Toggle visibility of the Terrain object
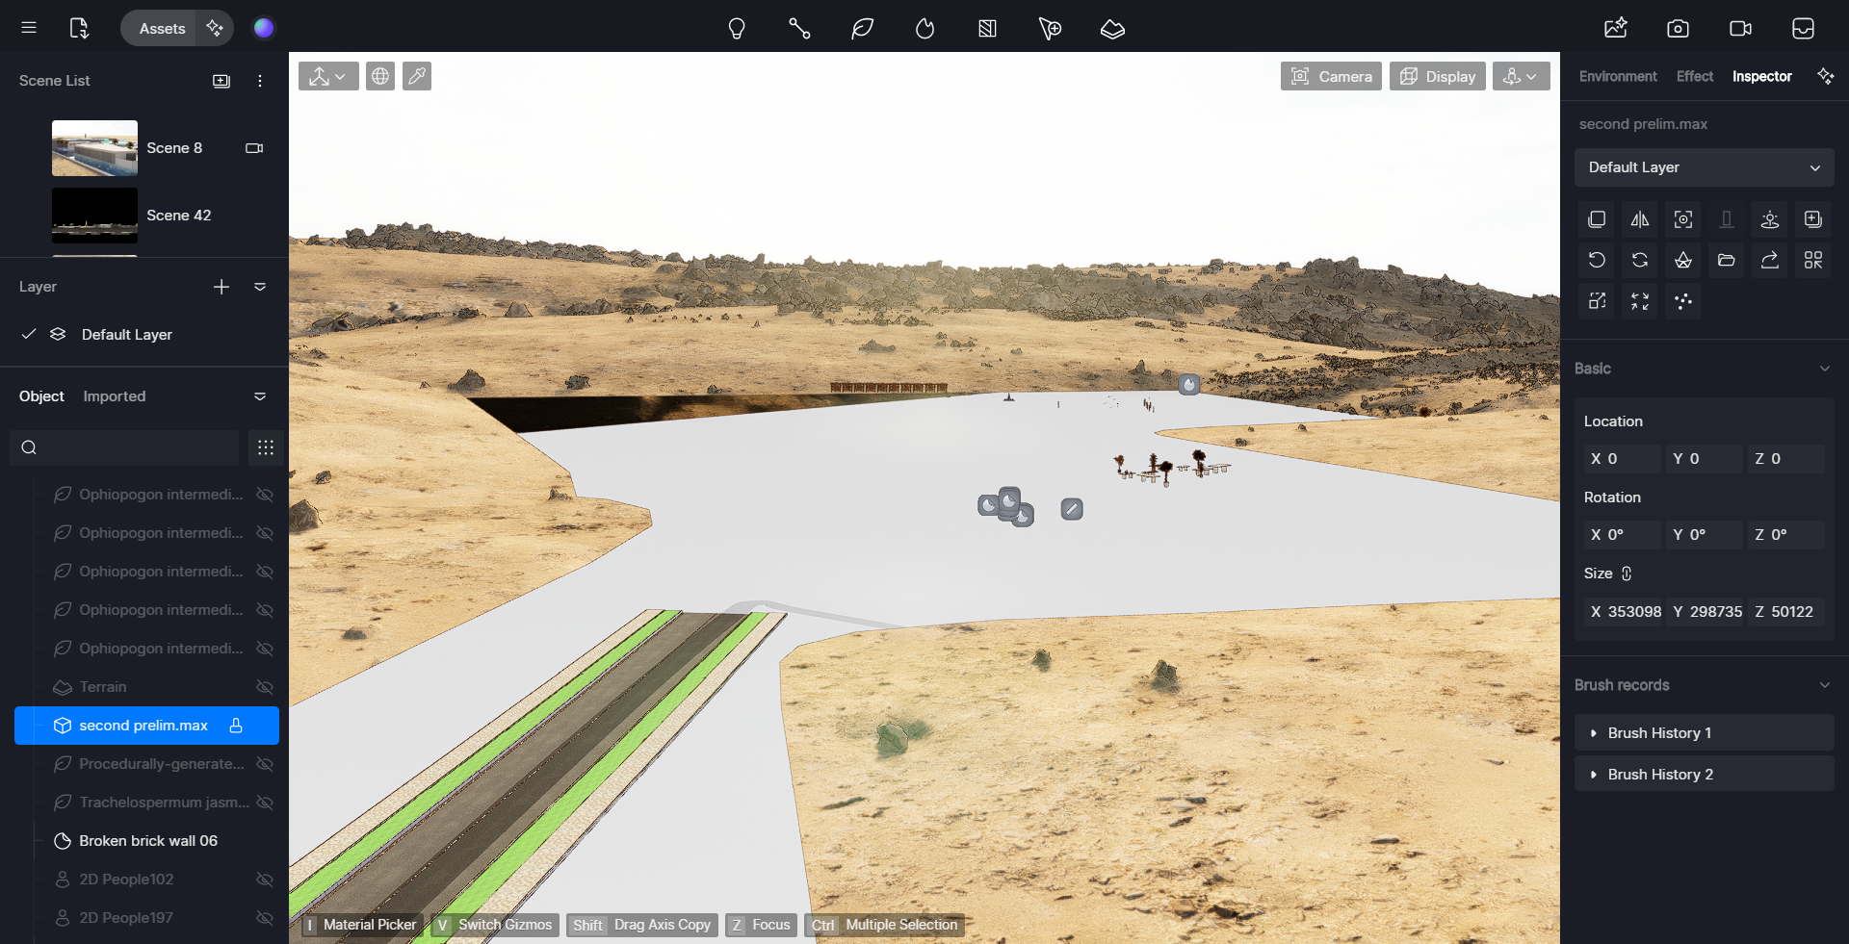This screenshot has width=1849, height=944. click(x=265, y=687)
